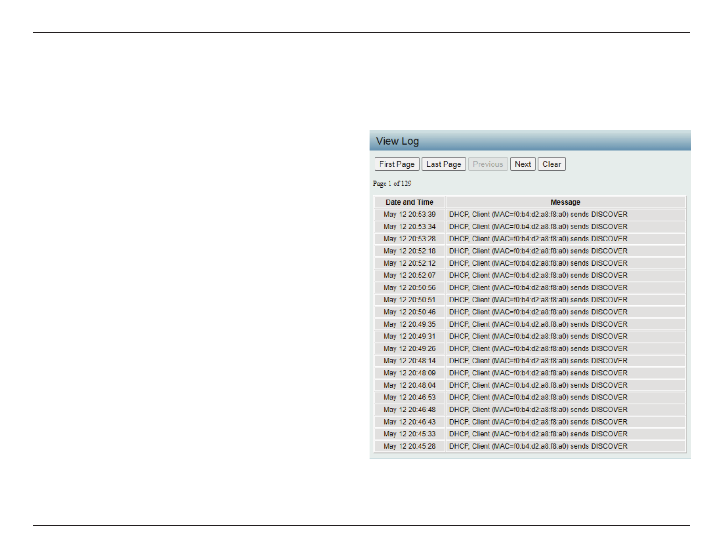Click the 'Page 1 of 129' indicator
723x558 pixels.
coord(392,184)
